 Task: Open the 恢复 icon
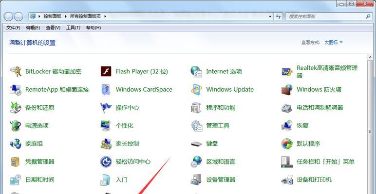coord(287,126)
